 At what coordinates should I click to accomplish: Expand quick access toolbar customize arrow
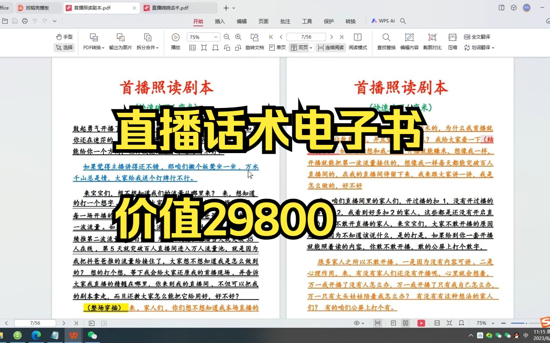click(x=54, y=21)
